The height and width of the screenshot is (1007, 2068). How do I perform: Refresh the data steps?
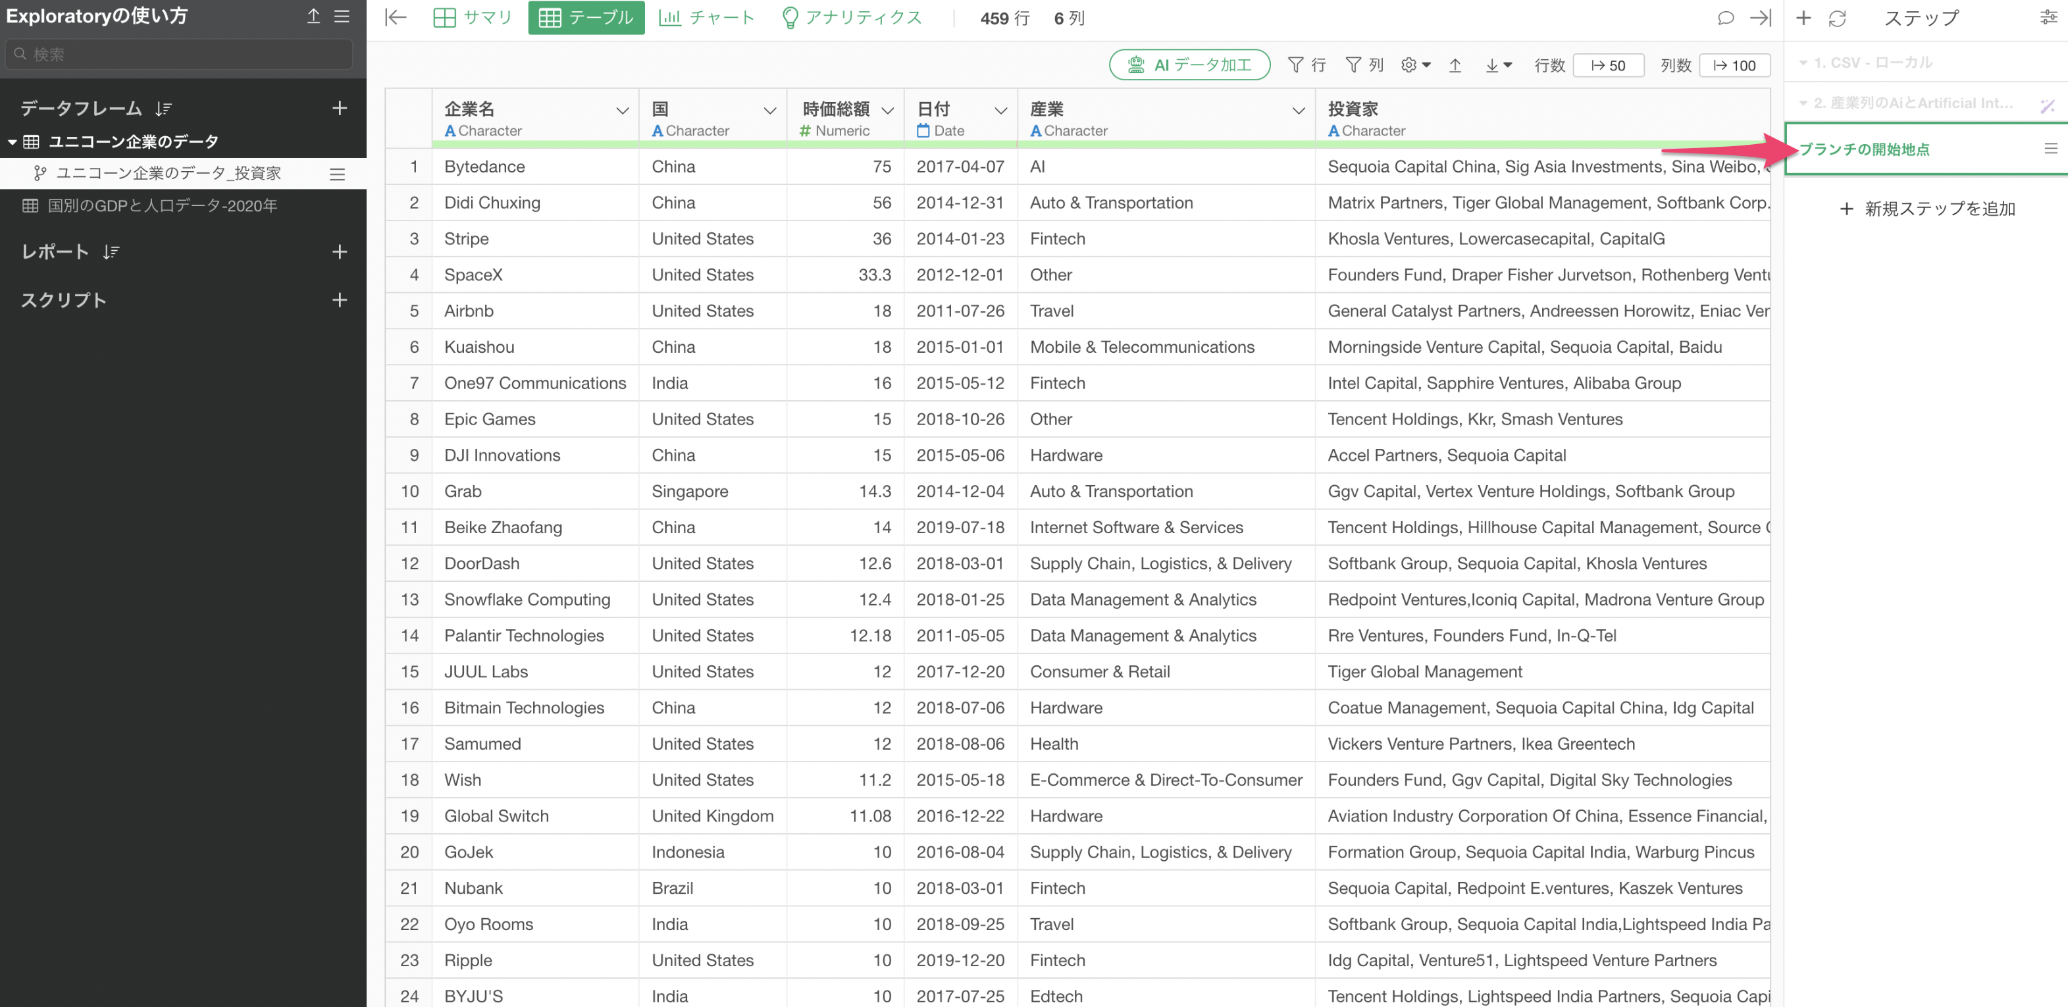coord(1838,18)
